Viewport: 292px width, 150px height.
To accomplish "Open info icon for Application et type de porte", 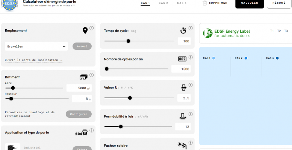I will [x=91, y=130].
